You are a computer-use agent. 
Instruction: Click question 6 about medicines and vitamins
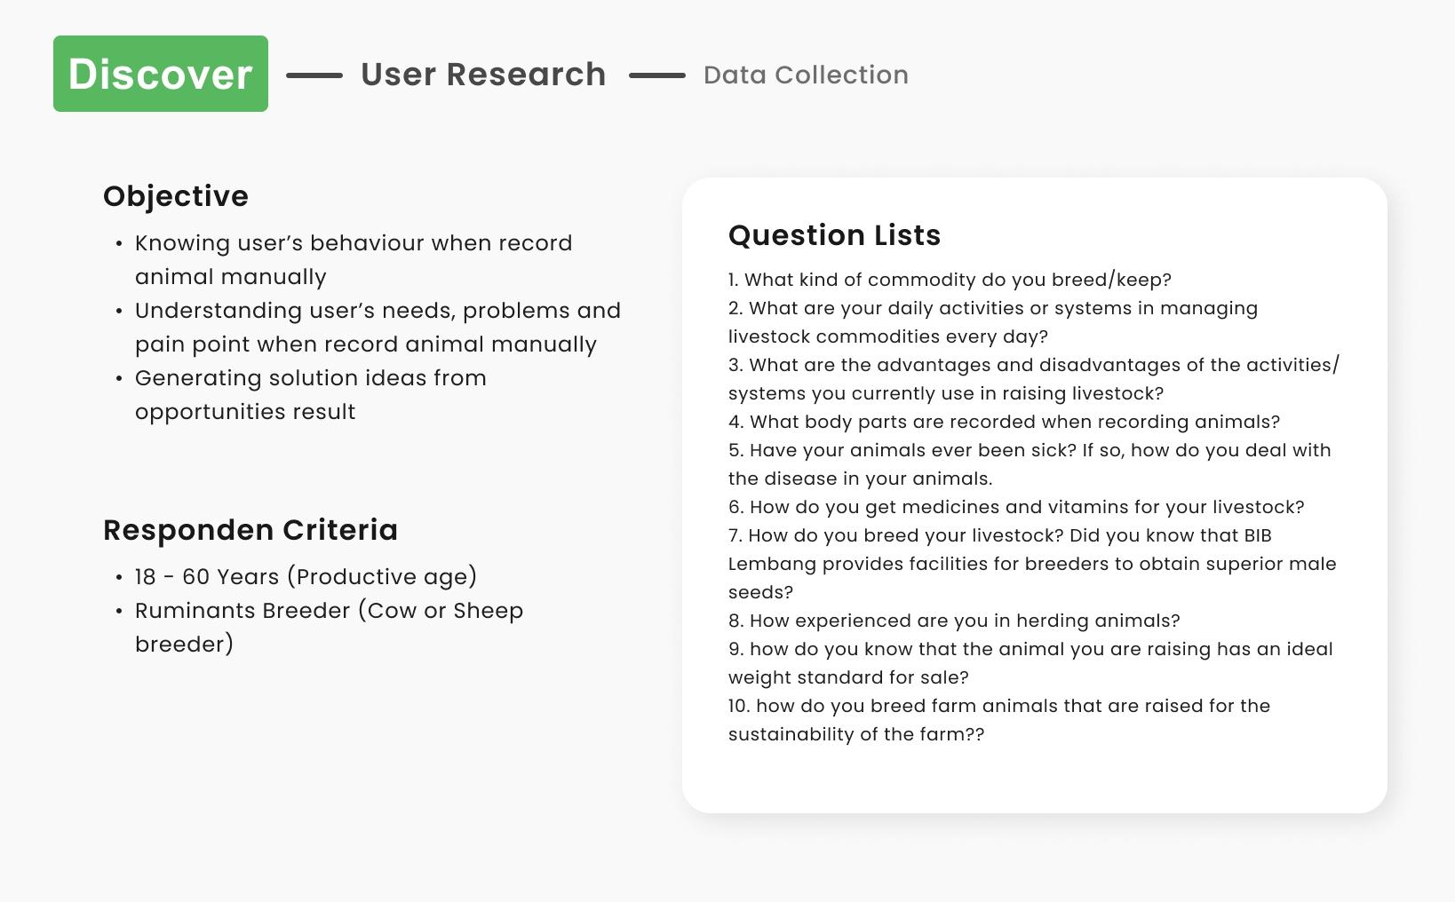pos(1016,507)
